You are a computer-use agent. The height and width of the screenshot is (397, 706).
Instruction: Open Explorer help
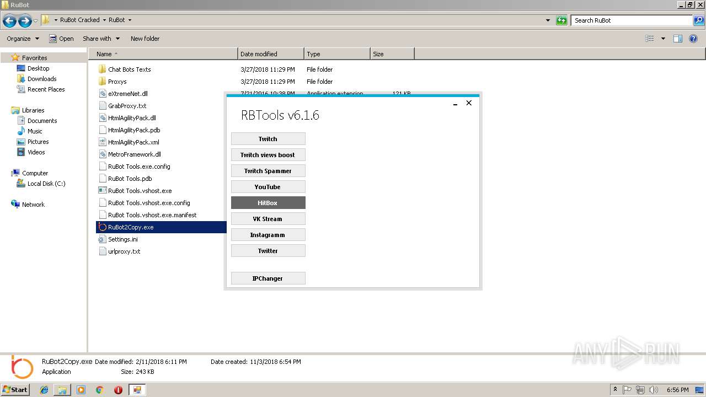(694, 39)
